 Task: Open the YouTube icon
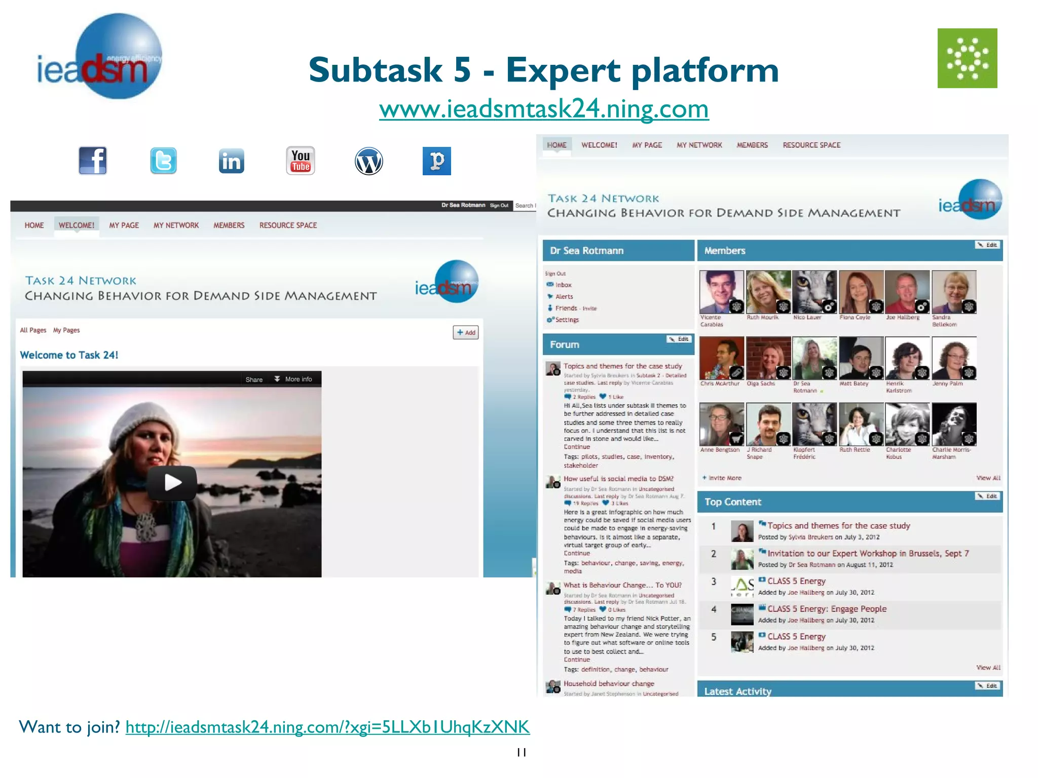301,161
